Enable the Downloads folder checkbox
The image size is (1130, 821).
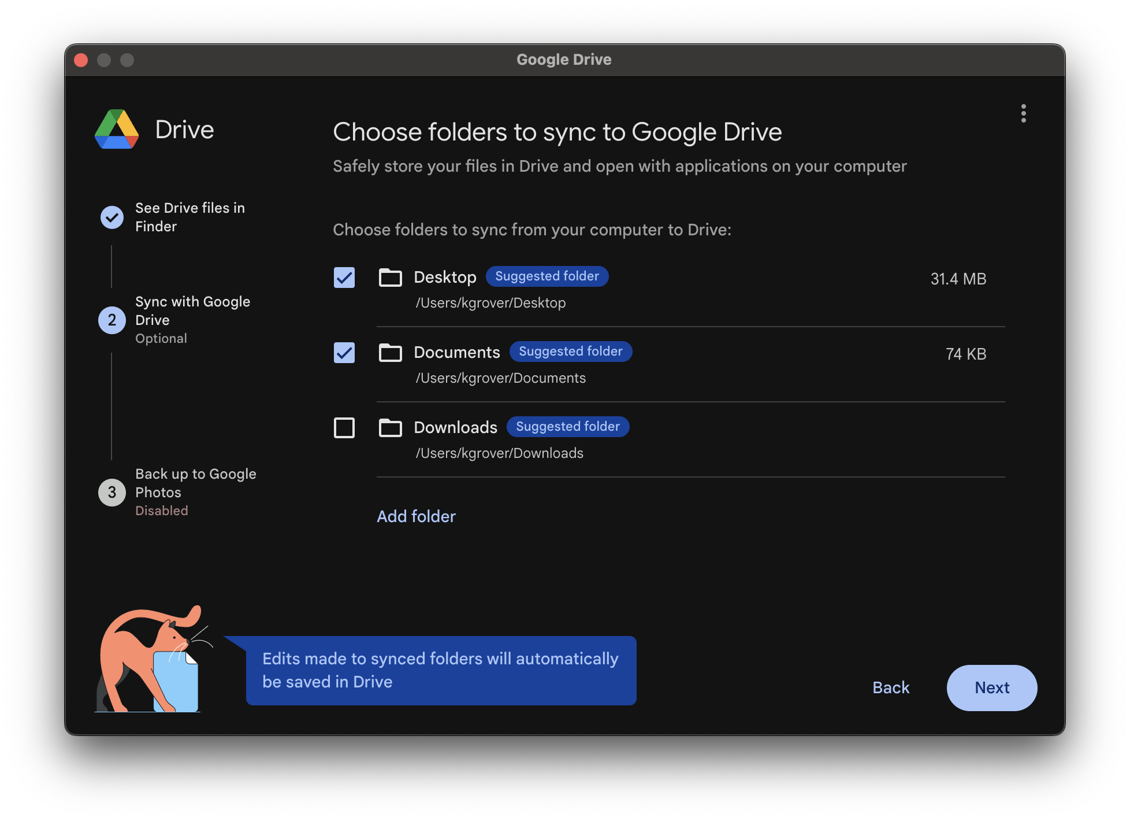[x=344, y=428]
